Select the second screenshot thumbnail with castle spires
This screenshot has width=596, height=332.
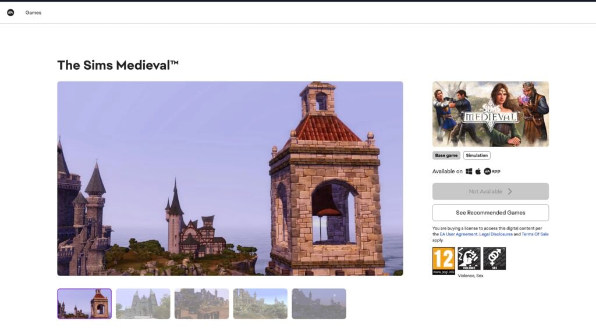(143, 304)
